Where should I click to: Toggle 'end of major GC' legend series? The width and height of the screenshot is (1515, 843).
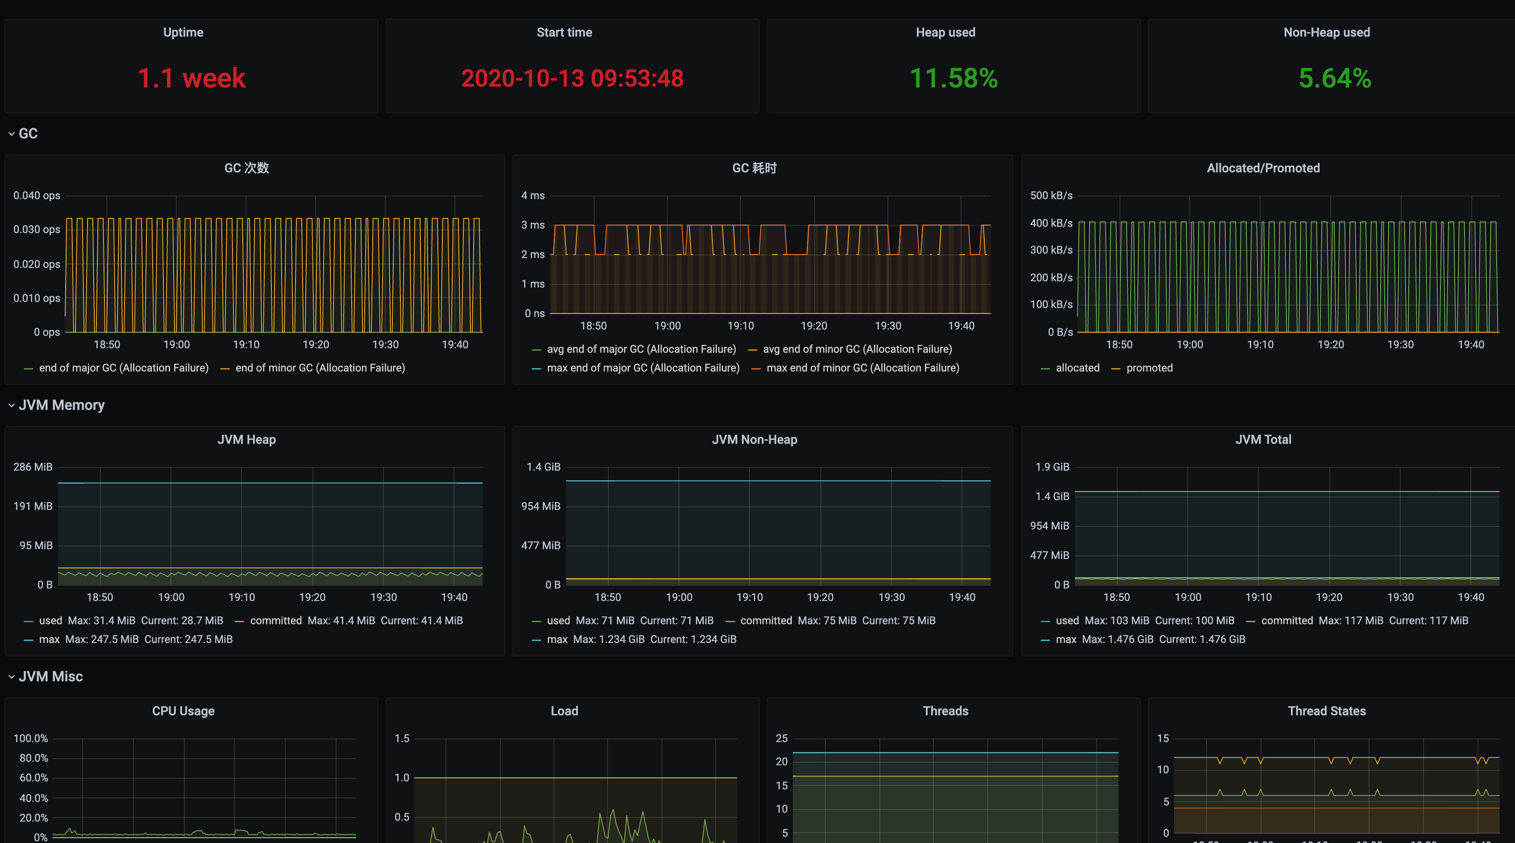coord(124,367)
